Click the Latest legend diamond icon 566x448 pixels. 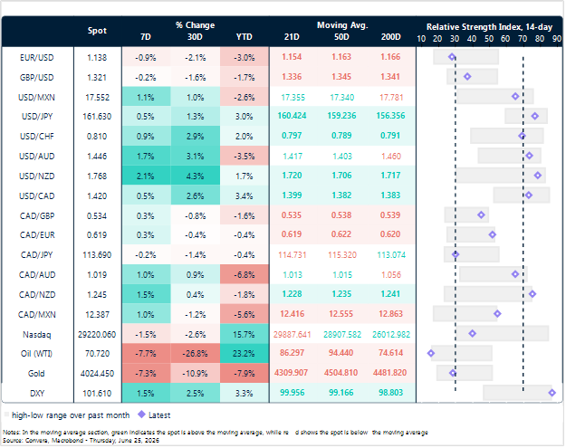pos(142,415)
